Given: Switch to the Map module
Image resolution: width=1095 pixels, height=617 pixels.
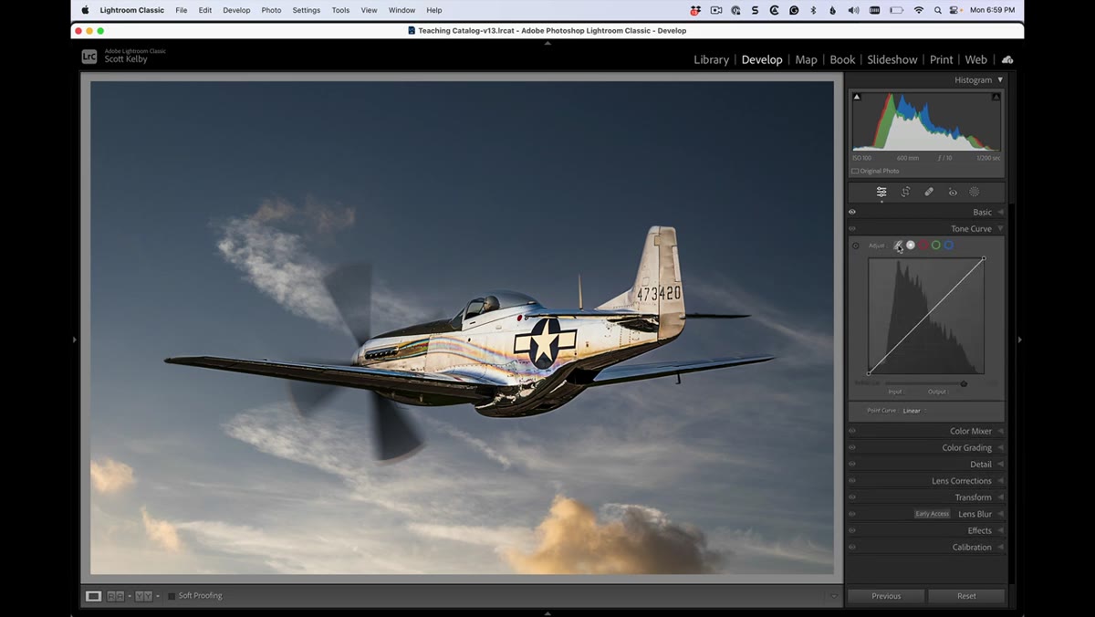Looking at the screenshot, I should point(806,59).
